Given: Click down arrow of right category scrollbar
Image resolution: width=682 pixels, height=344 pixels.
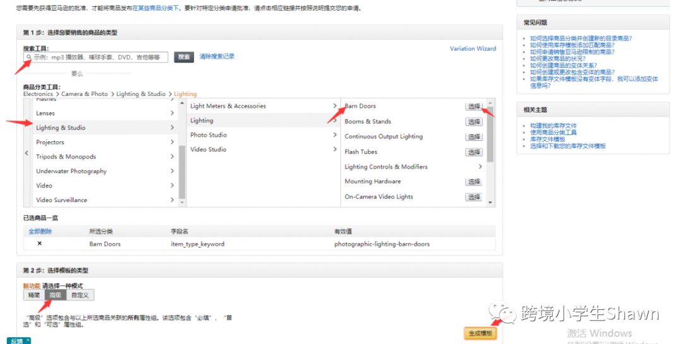Looking at the screenshot, I should coord(490,203).
